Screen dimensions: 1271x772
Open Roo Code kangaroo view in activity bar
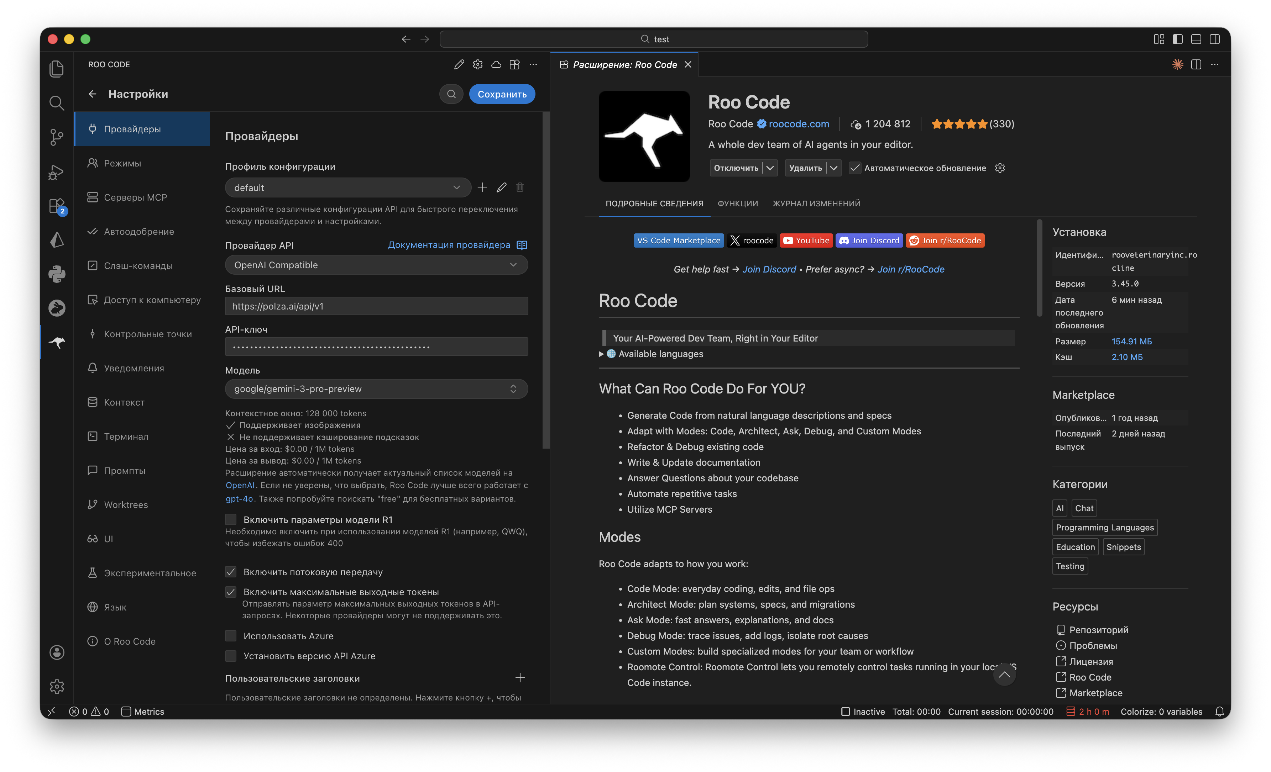(x=57, y=342)
